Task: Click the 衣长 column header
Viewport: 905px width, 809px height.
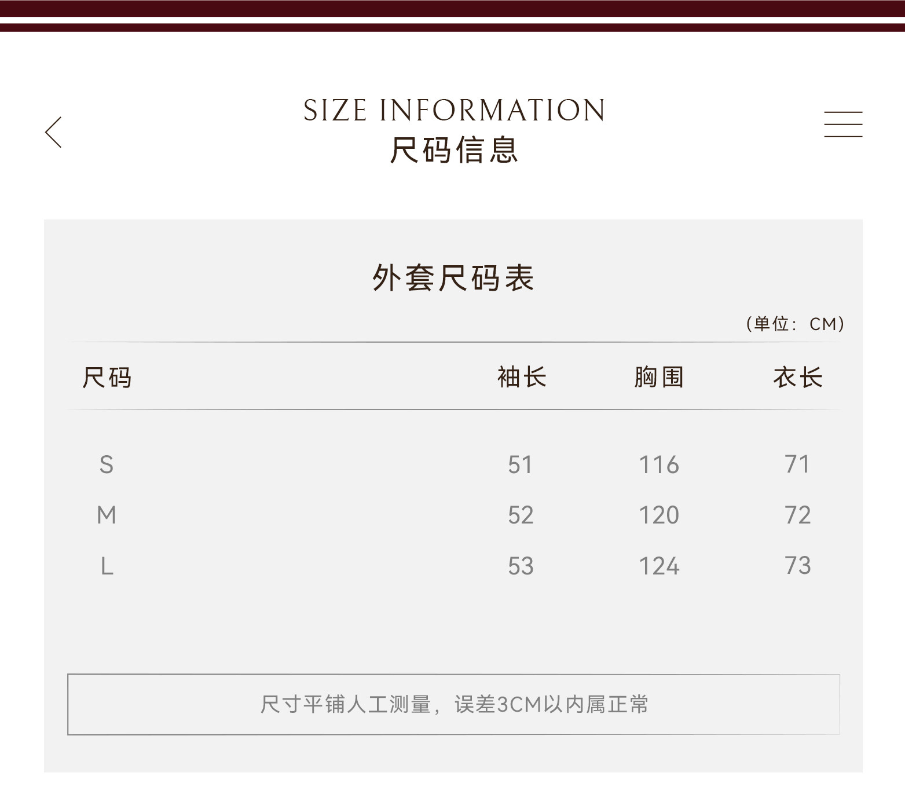Action: click(798, 378)
